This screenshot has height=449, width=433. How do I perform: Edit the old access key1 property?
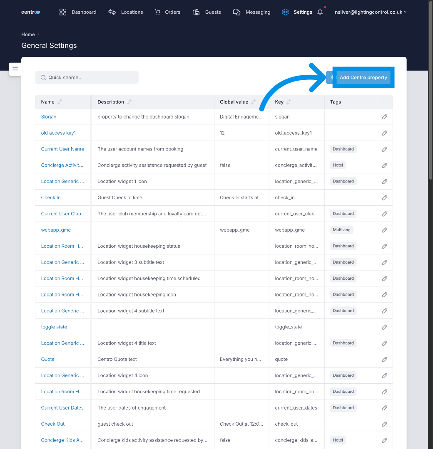[x=384, y=133]
